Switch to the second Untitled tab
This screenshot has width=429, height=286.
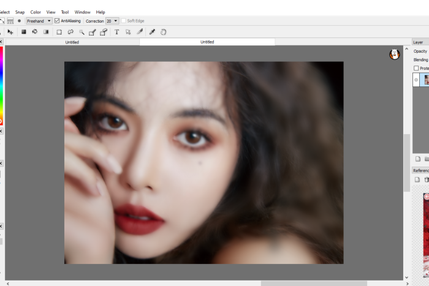[x=207, y=42]
